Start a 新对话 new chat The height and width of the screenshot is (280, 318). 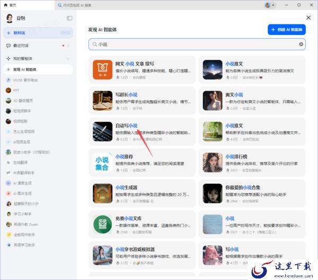pyautogui.click(x=38, y=33)
